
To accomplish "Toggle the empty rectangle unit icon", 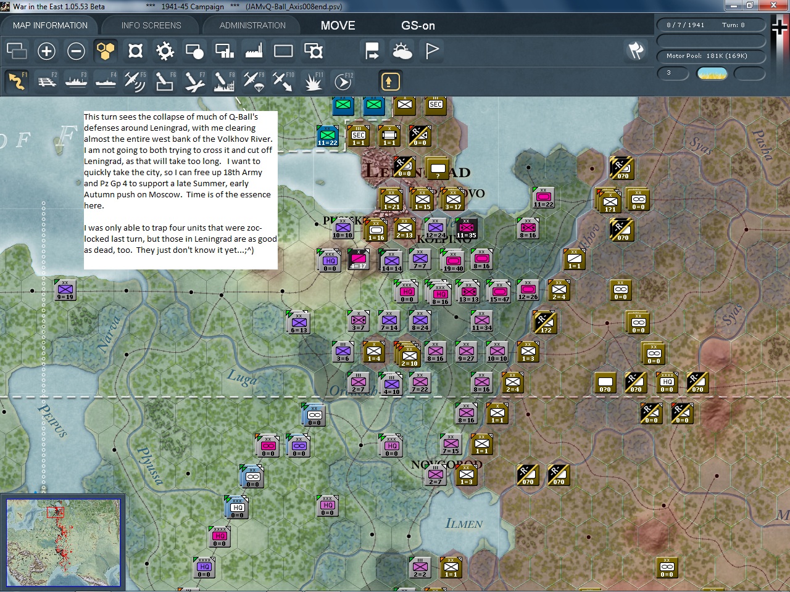I will (x=283, y=51).
